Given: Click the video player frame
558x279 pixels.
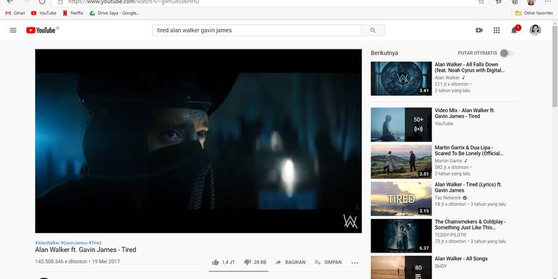Looking at the screenshot, I should 198,141.
